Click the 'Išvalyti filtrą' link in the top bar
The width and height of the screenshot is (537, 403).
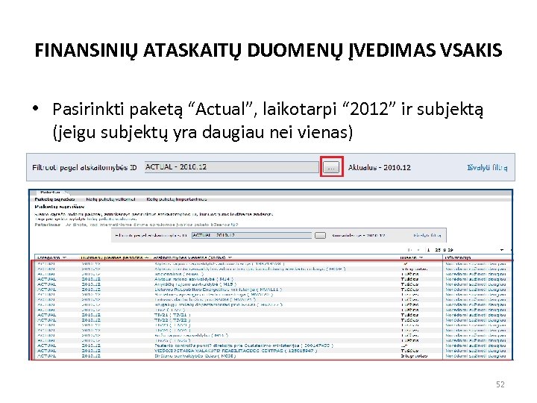tap(487, 168)
